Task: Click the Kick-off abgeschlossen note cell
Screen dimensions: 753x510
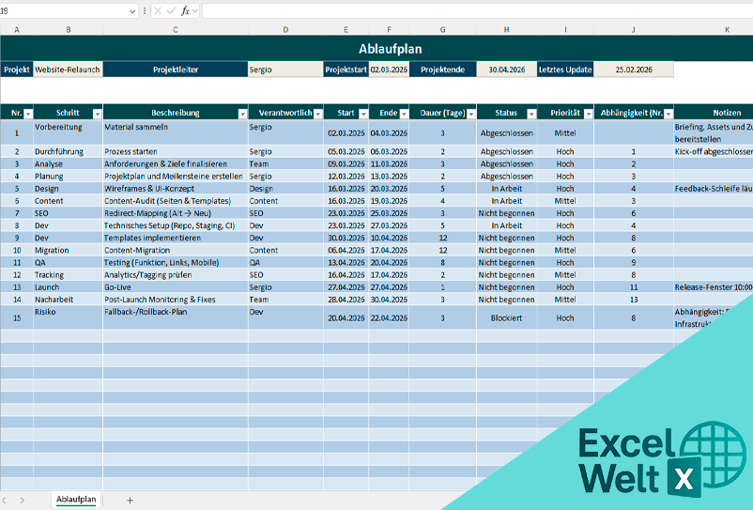Action: (x=714, y=152)
